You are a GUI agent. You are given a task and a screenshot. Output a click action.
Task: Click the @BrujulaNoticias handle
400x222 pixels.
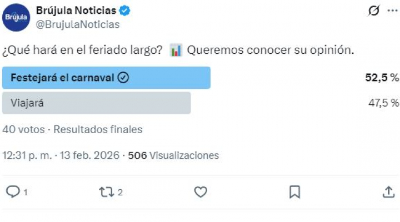click(77, 24)
